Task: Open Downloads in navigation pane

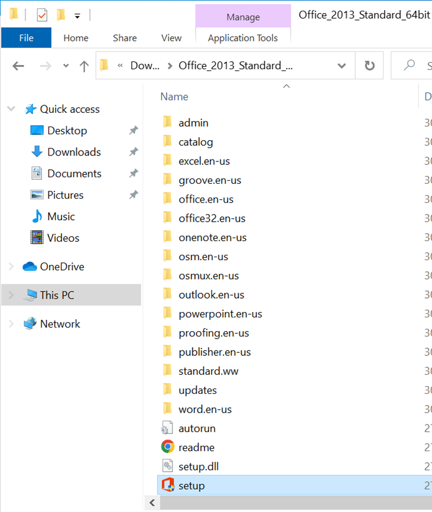Action: 74,152
